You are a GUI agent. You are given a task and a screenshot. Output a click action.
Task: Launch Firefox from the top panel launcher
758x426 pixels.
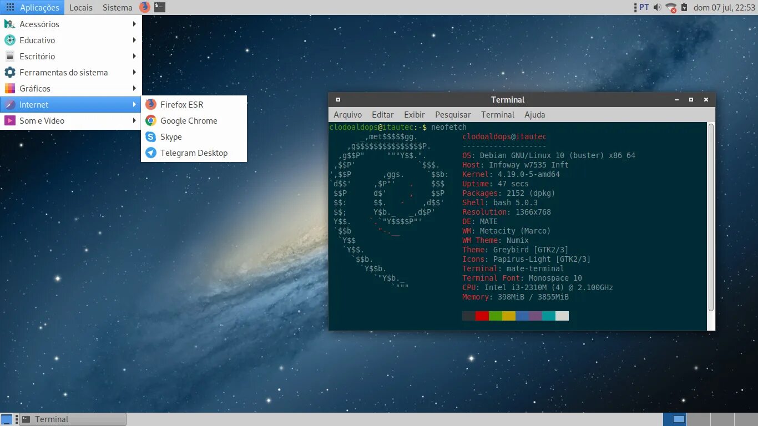pyautogui.click(x=145, y=7)
